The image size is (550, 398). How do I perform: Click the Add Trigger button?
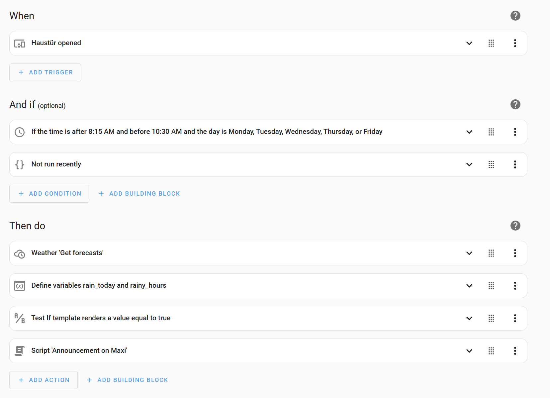point(45,72)
